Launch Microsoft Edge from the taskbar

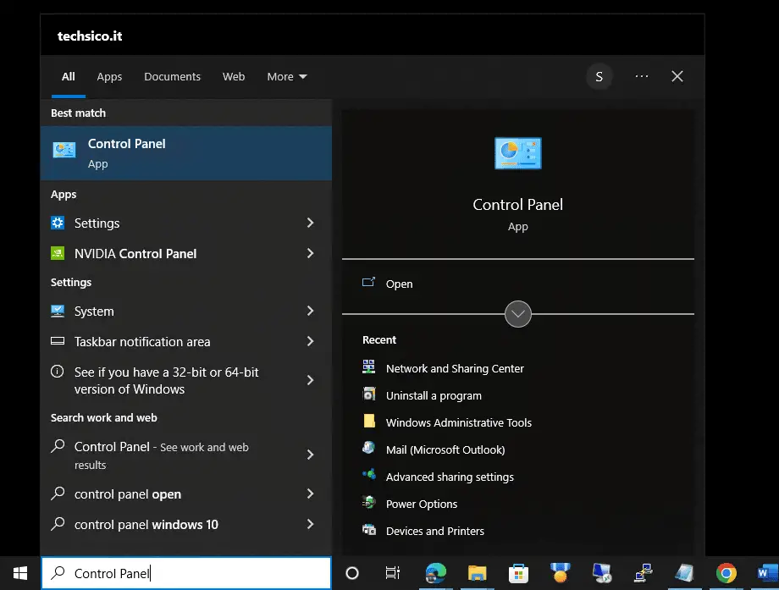[x=436, y=573]
